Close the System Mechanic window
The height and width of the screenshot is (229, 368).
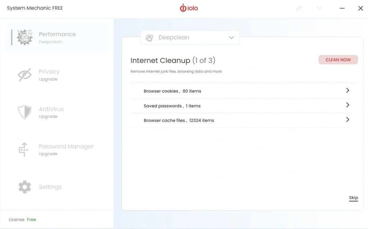(360, 8)
